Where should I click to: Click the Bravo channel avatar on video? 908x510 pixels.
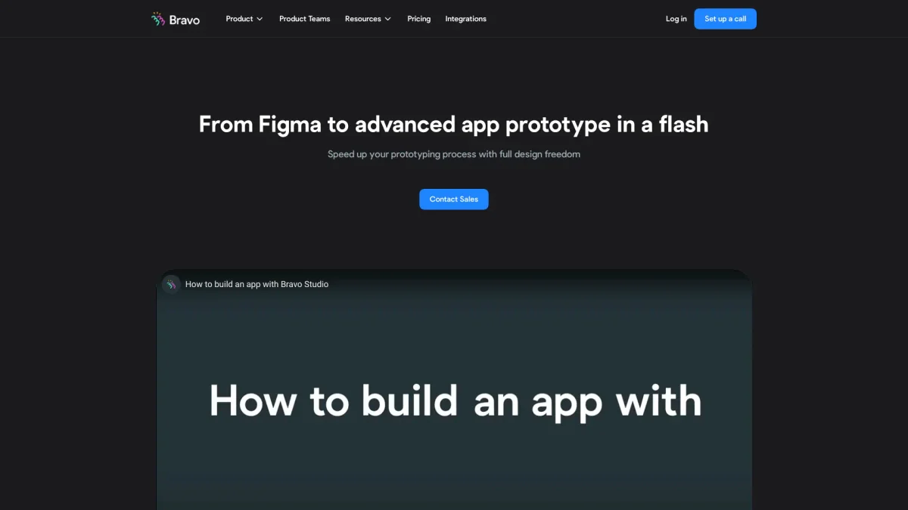(171, 284)
